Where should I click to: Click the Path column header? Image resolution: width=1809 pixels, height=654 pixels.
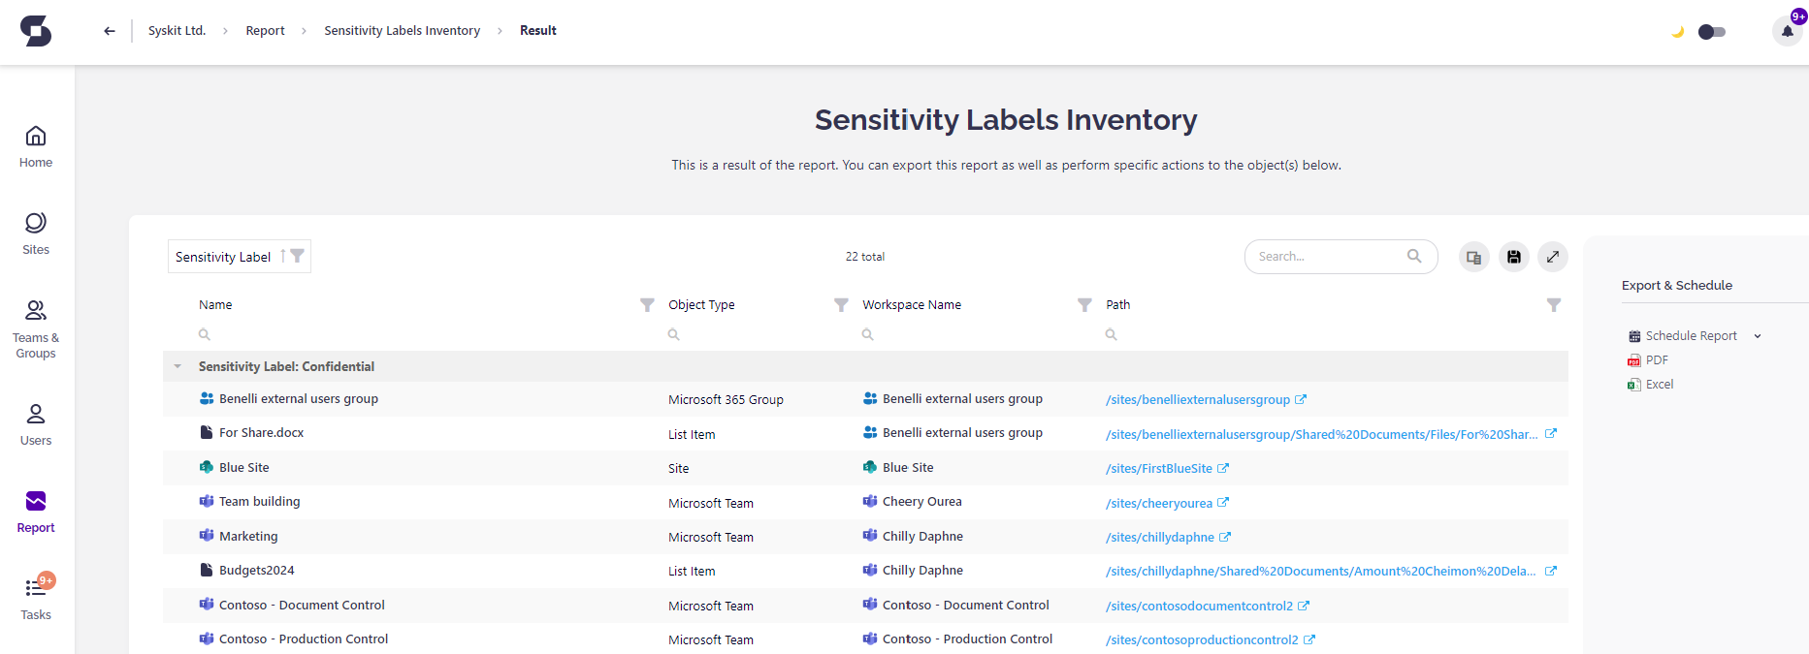pos(1117,304)
